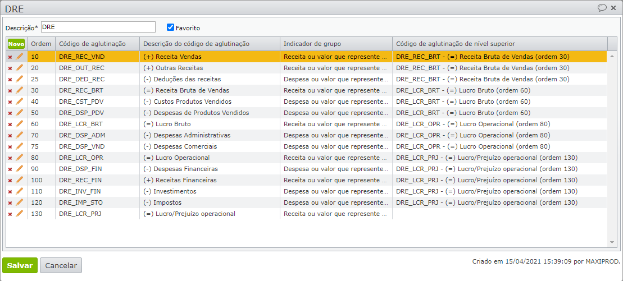
Task: Edit the DRE_LCR_PRJ row with pencil icon
Action: coord(20,214)
